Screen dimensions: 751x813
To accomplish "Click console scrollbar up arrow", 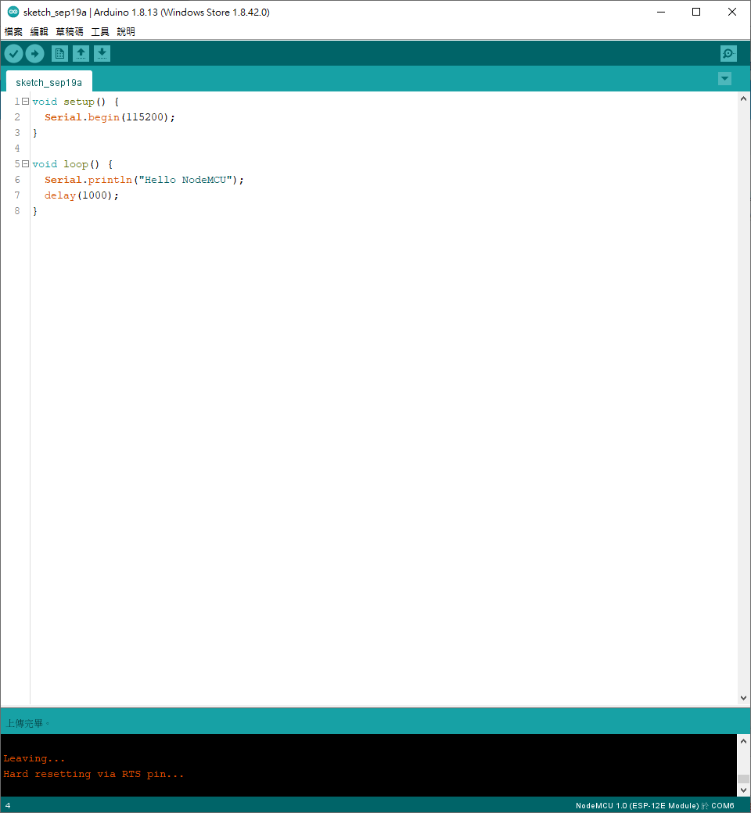I will point(743,741).
